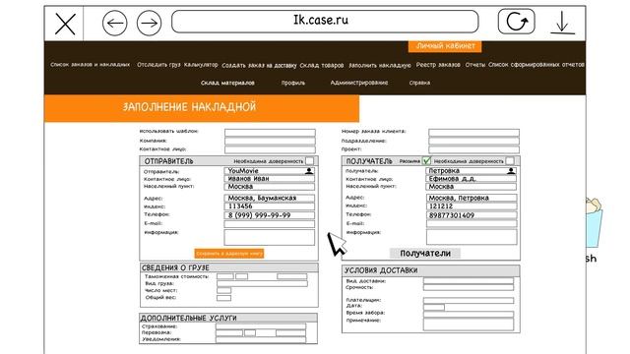630x354 pixels.
Task: Click the browser back arrow
Action: (114, 24)
